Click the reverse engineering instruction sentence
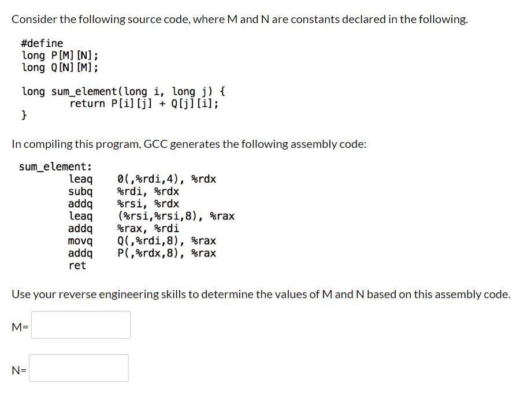 (x=260, y=294)
